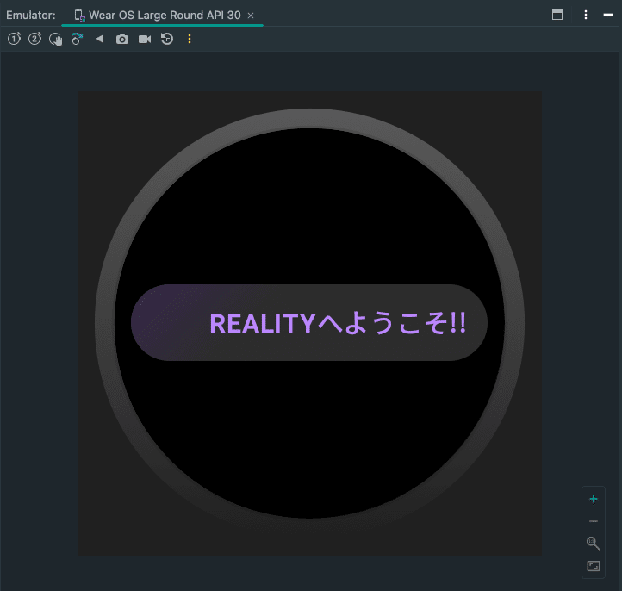Open the snapshots restore icon
The width and height of the screenshot is (622, 591).
click(x=167, y=39)
